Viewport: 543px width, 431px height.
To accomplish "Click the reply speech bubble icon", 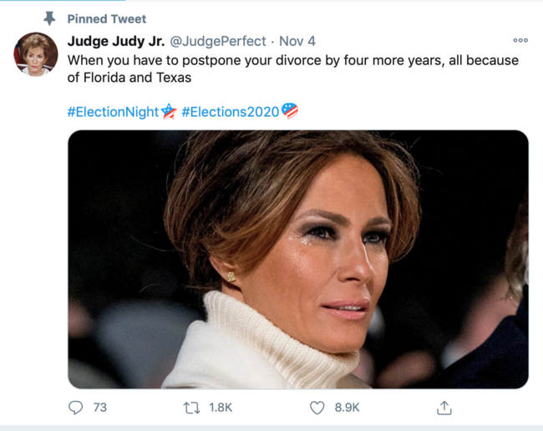I will (x=76, y=408).
